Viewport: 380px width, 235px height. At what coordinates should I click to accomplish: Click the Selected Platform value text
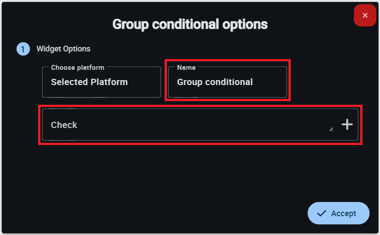pos(89,82)
